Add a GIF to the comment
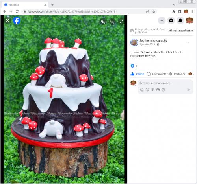Screen dimensions: 197x184 158,90
